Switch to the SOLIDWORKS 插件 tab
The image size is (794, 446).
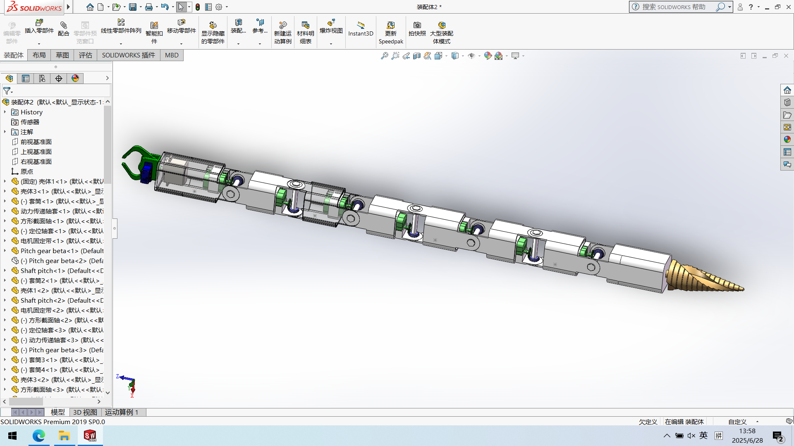(x=128, y=55)
